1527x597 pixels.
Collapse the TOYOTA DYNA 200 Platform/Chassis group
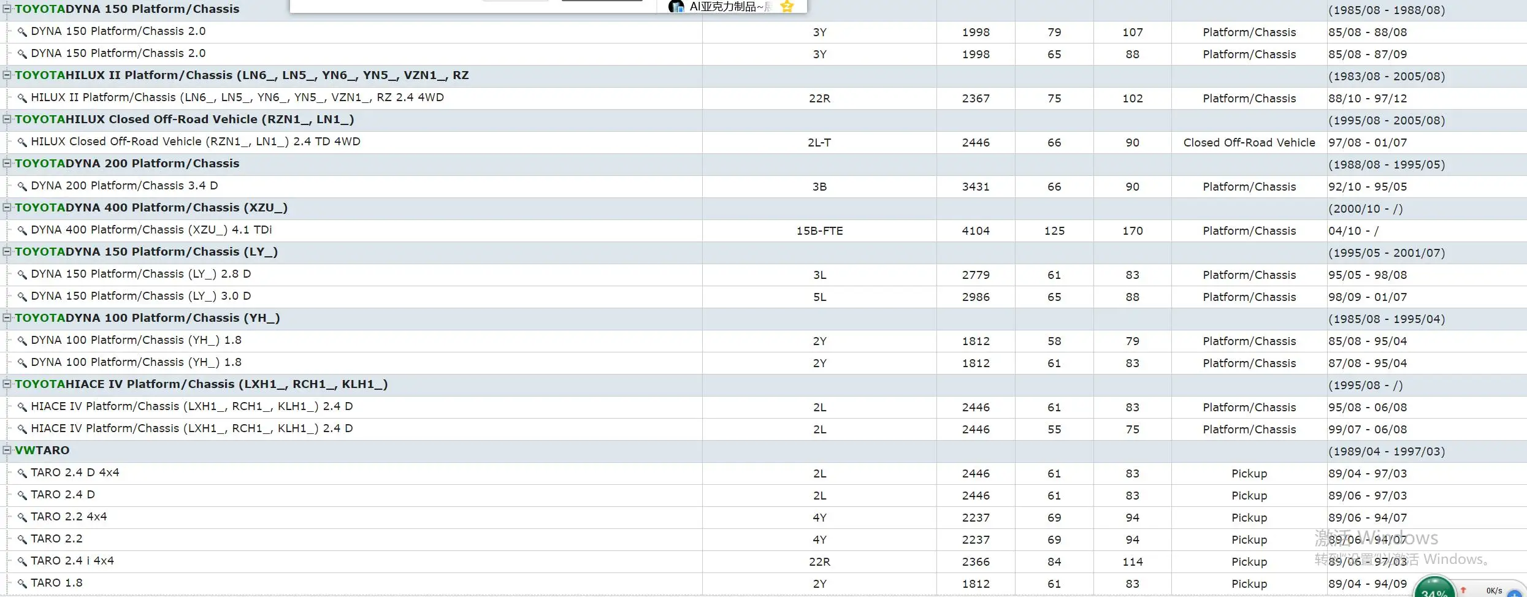pyautogui.click(x=7, y=163)
